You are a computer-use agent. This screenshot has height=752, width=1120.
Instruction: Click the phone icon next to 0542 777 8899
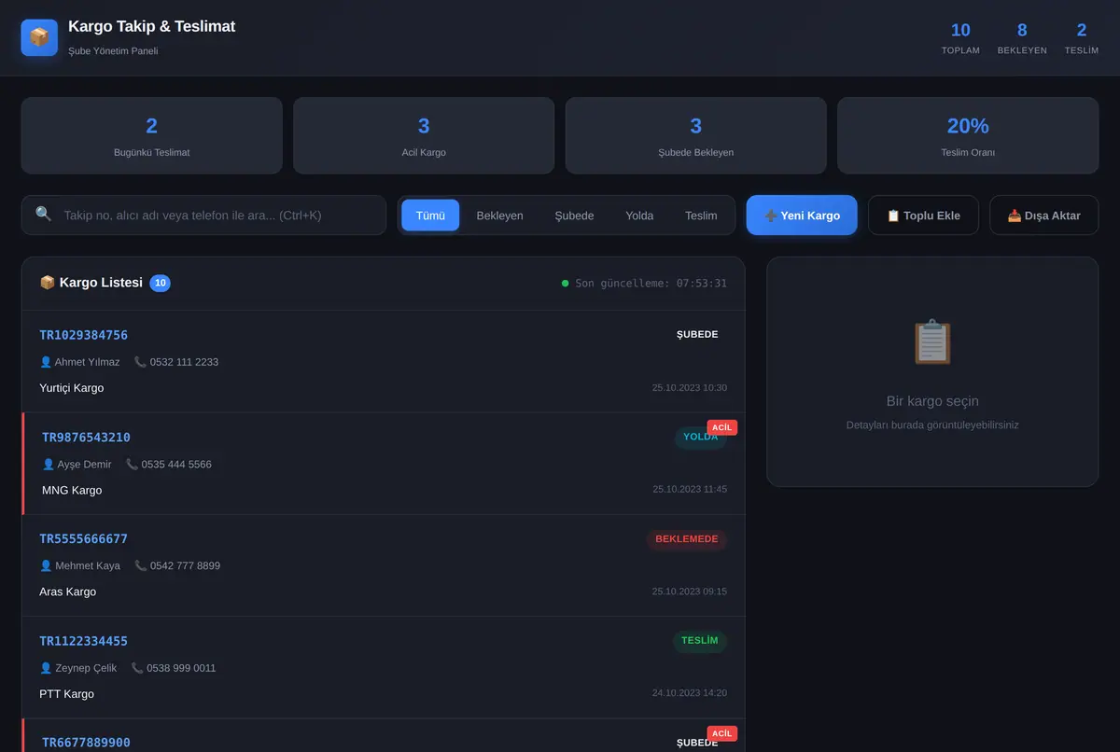click(x=140, y=565)
